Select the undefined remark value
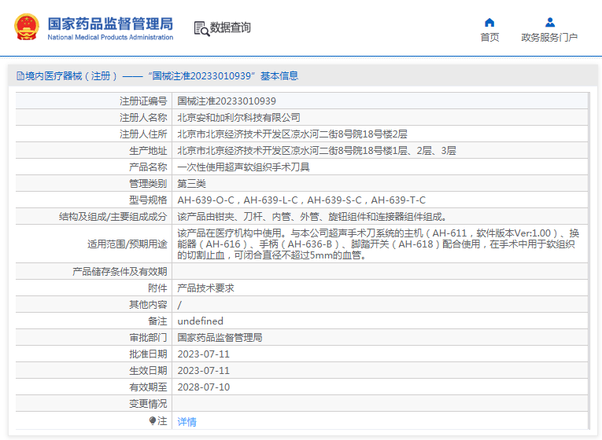This screenshot has width=602, height=440. click(200, 321)
